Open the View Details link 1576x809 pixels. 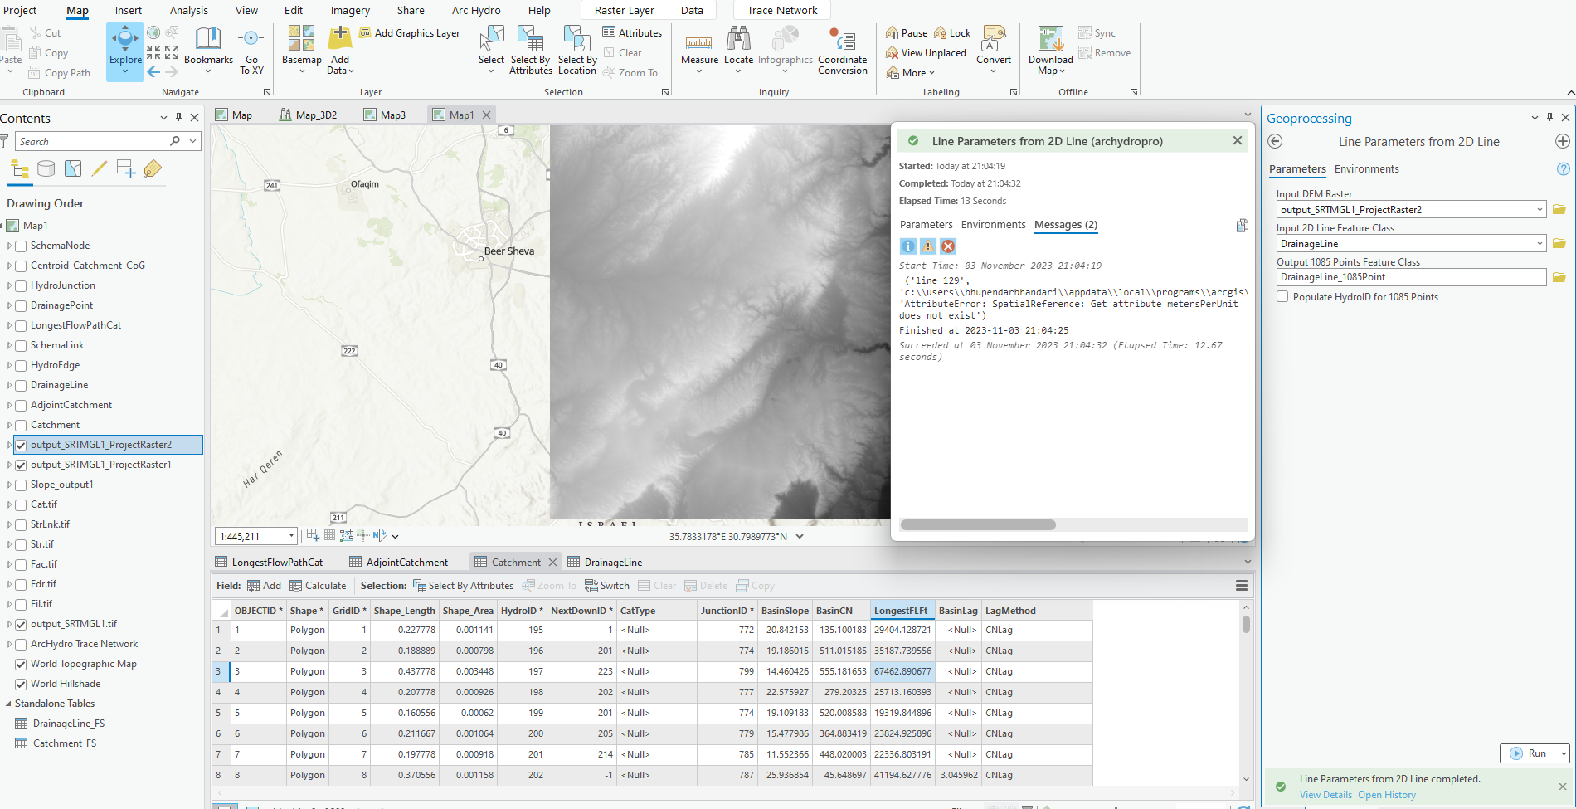[1325, 794]
